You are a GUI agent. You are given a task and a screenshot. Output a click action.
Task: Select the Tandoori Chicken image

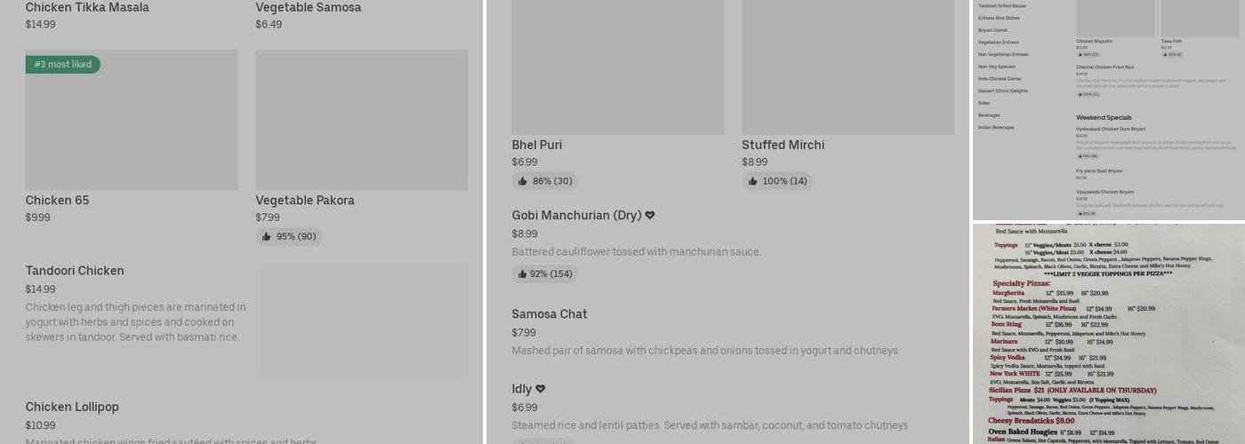364,321
